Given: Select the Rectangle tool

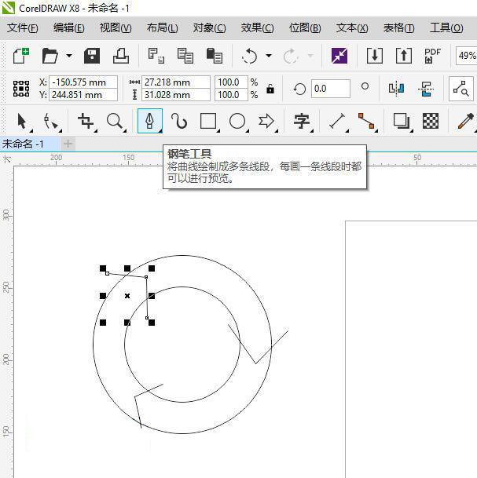Looking at the screenshot, I should (208, 121).
